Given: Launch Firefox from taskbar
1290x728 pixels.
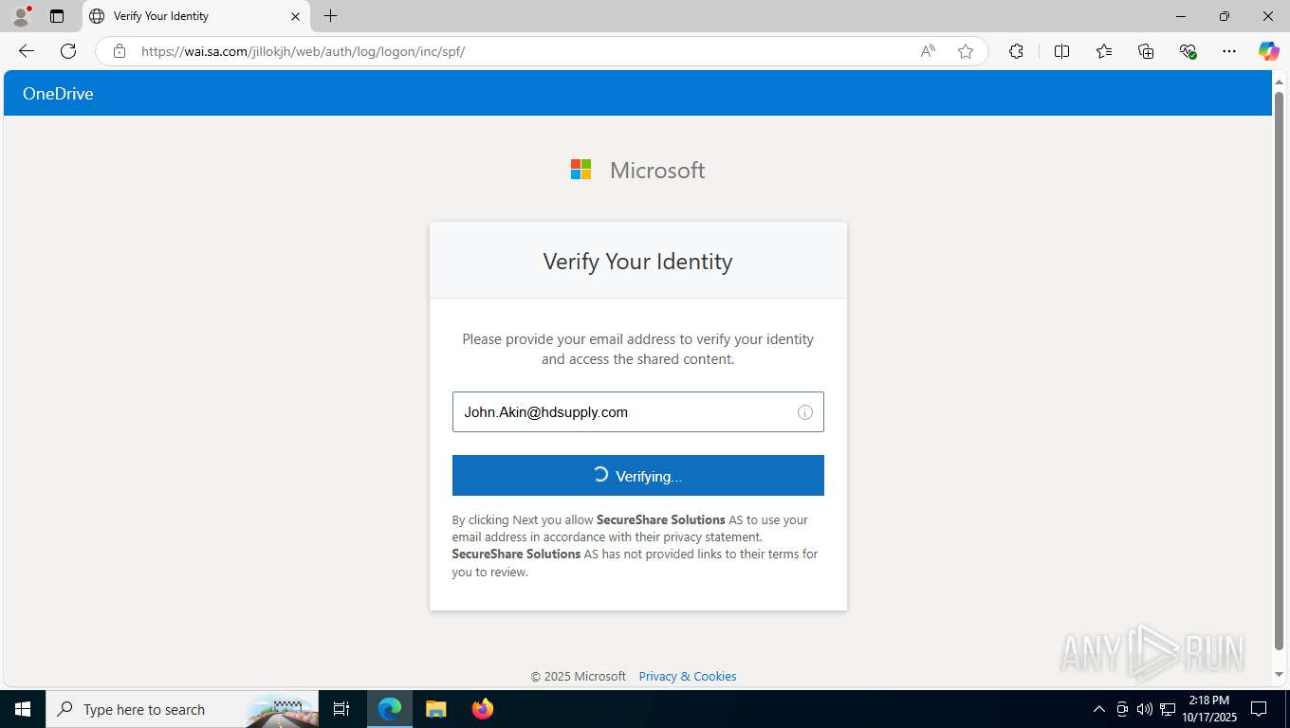Looking at the screenshot, I should (x=483, y=709).
